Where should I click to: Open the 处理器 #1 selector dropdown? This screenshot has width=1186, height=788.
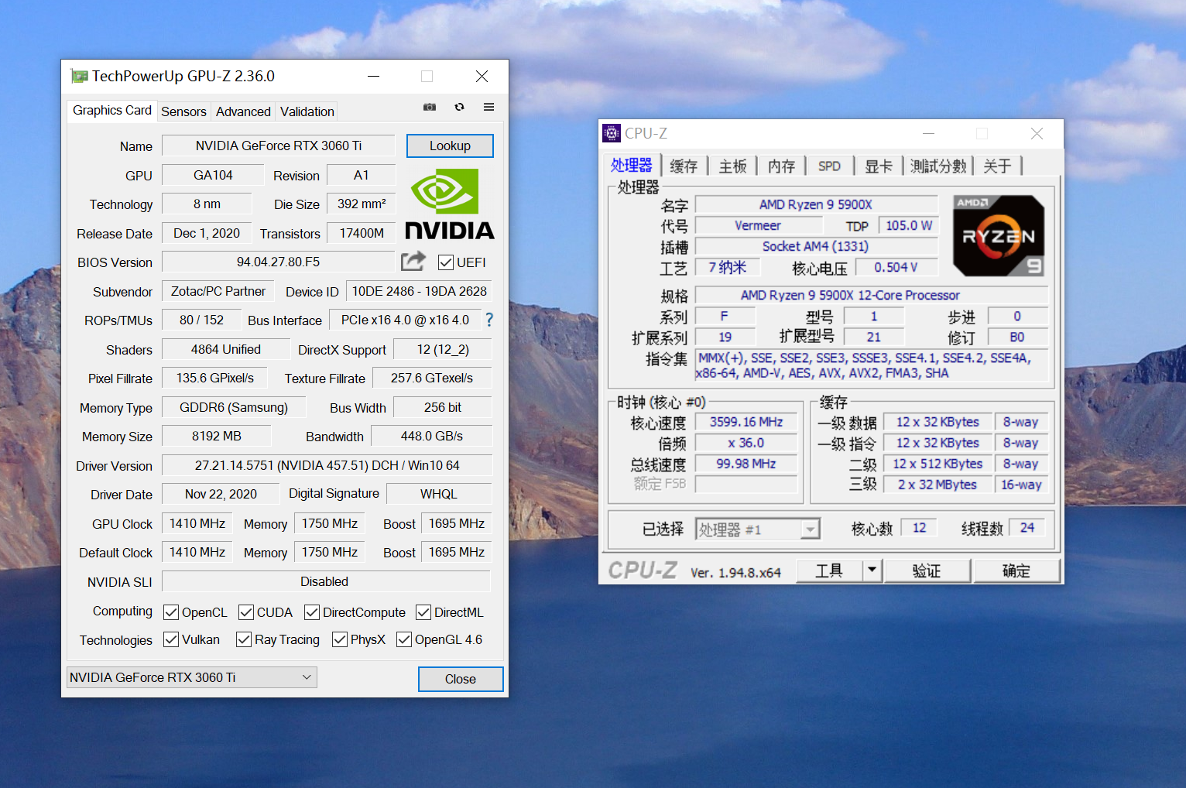(x=810, y=529)
